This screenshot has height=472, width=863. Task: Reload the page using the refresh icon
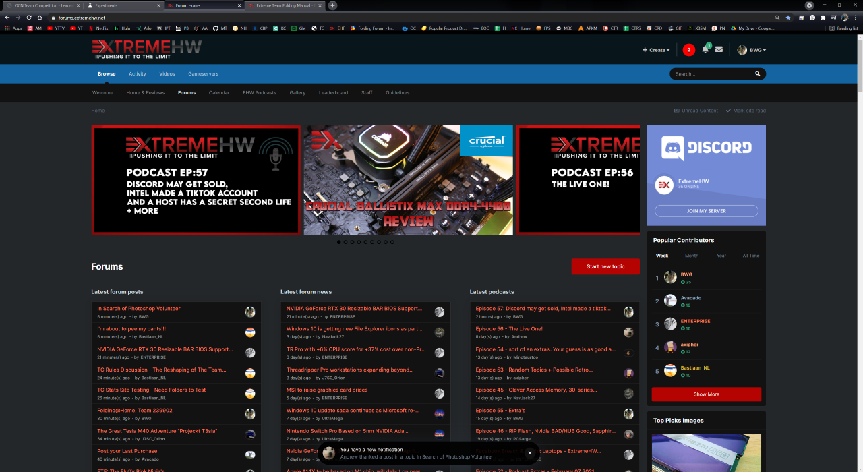point(29,18)
